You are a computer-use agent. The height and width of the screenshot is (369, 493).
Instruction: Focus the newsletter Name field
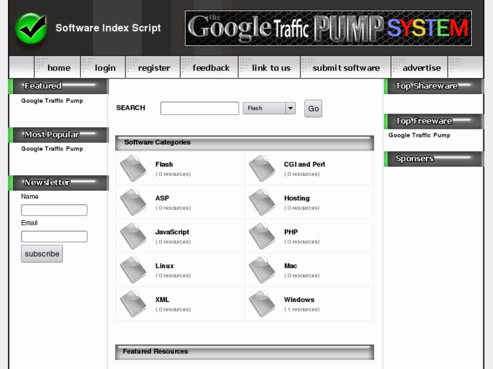click(54, 210)
